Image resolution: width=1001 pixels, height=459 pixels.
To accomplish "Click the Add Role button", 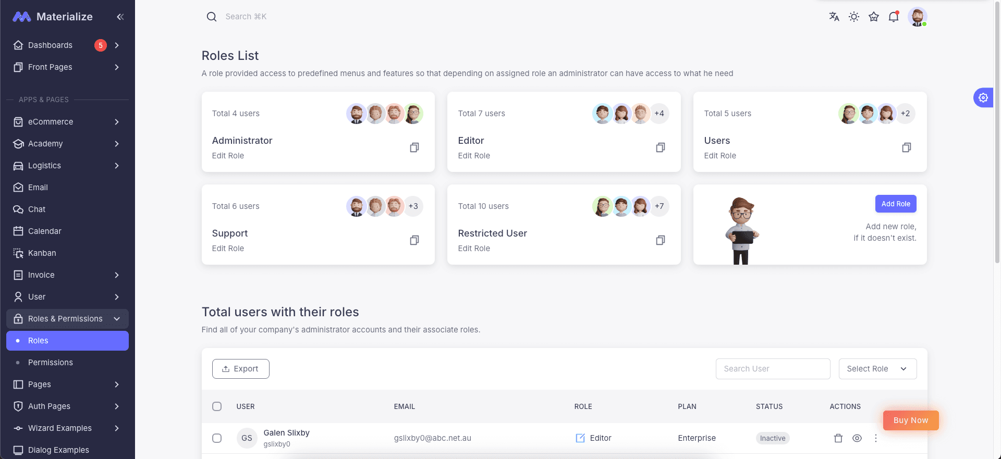I will (896, 204).
